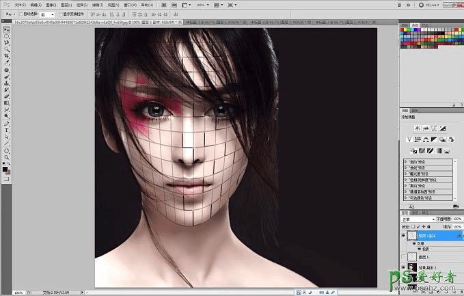Select the Move tool in toolbox

(6, 30)
